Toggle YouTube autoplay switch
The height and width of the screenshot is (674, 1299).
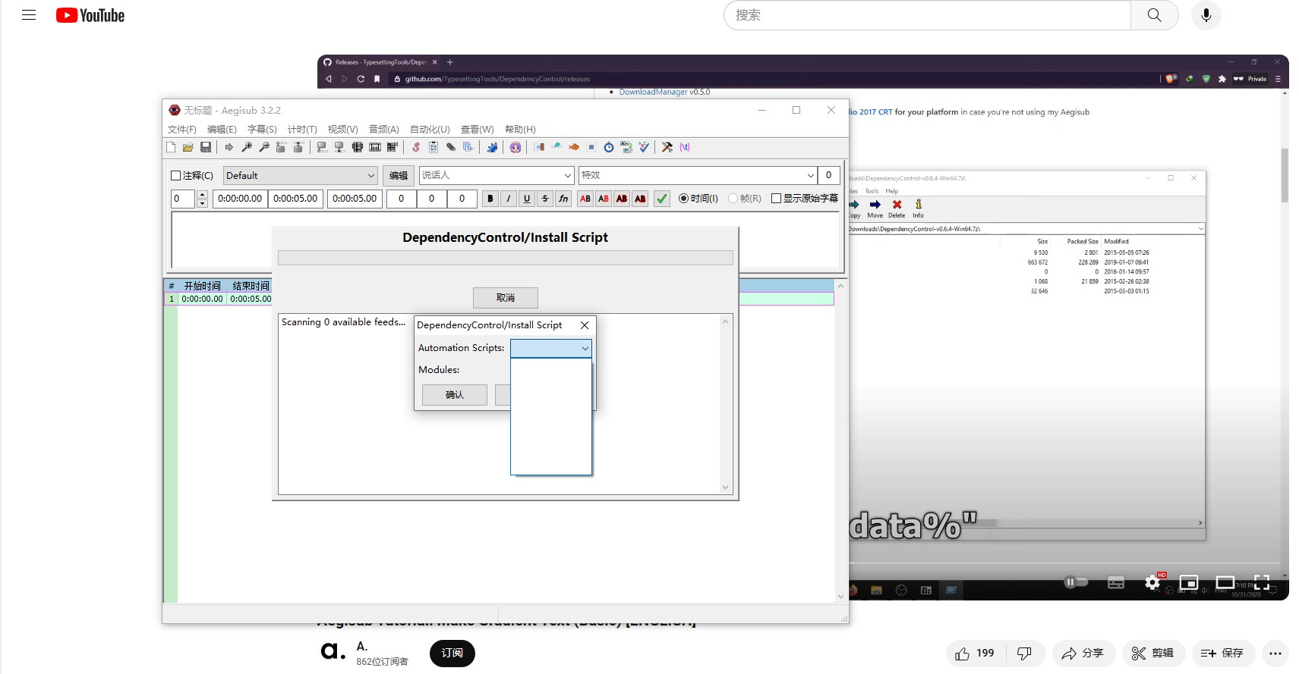1076,582
